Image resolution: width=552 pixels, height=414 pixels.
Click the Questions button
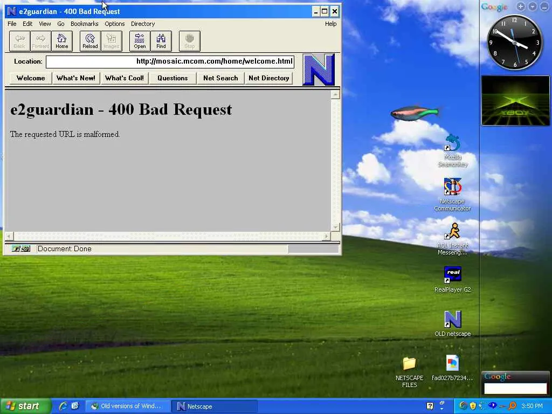(172, 78)
